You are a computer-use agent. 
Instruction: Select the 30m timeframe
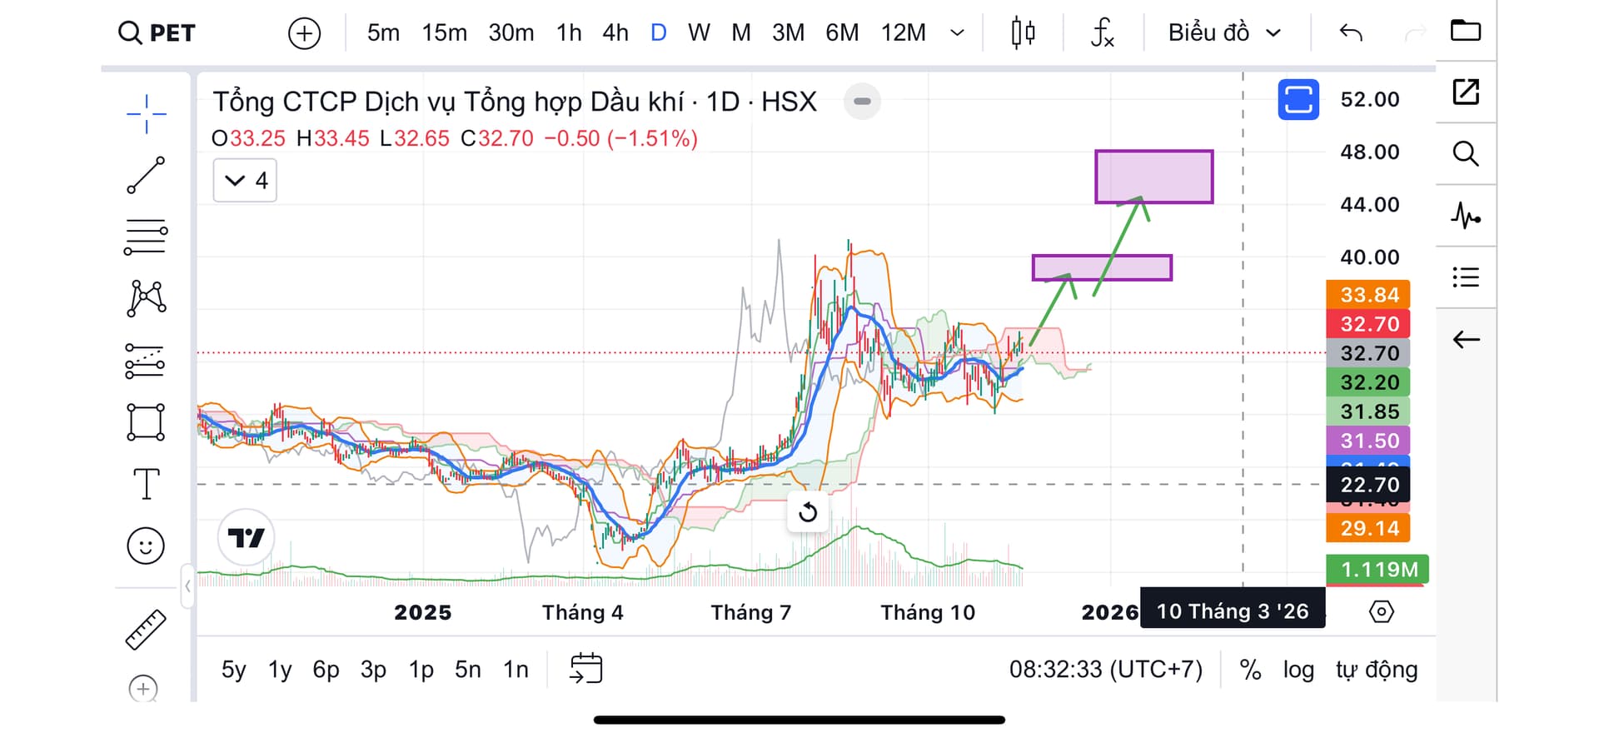click(x=511, y=33)
